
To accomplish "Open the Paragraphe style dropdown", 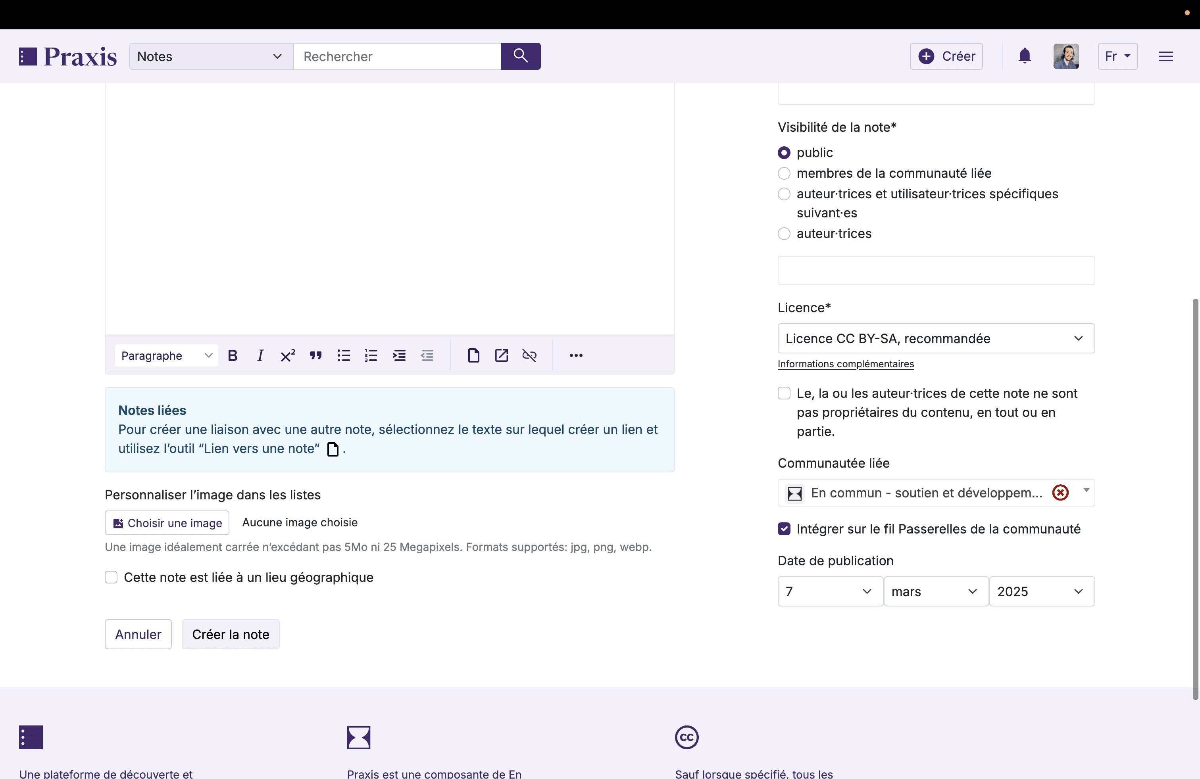I will click(166, 355).
